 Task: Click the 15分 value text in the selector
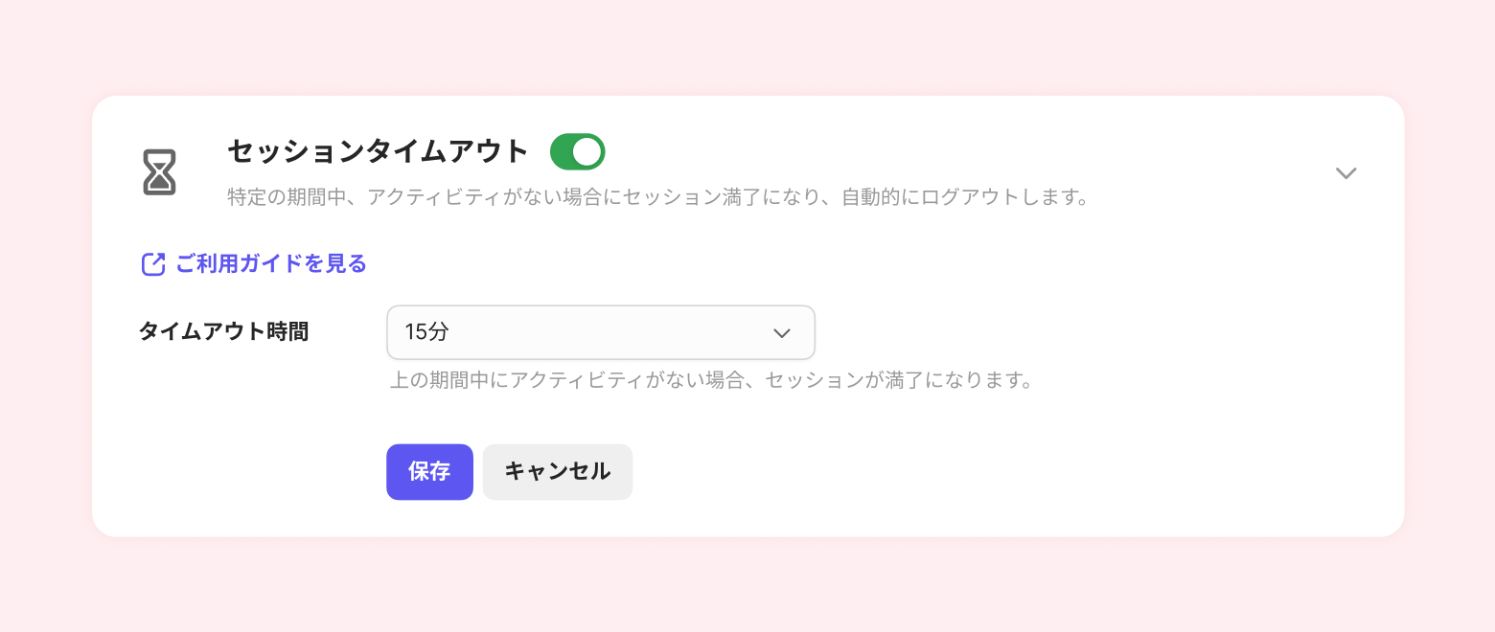coord(426,332)
